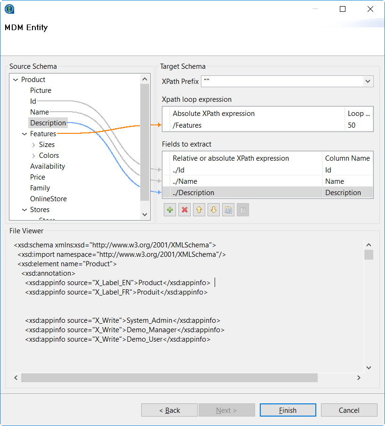The height and width of the screenshot is (426, 385).
Task: Click the < Back button
Action: pos(169,410)
